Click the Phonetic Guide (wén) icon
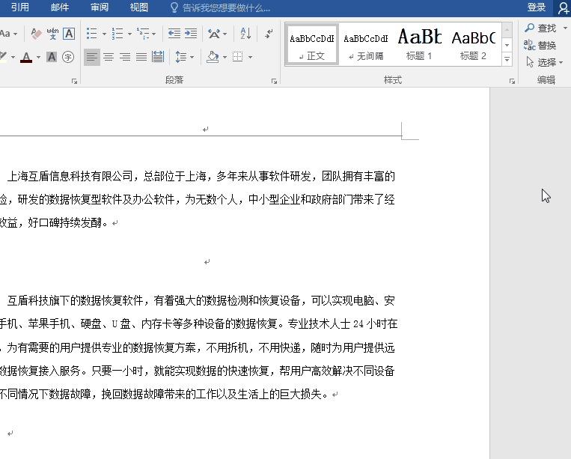The width and height of the screenshot is (571, 459). tap(52, 34)
